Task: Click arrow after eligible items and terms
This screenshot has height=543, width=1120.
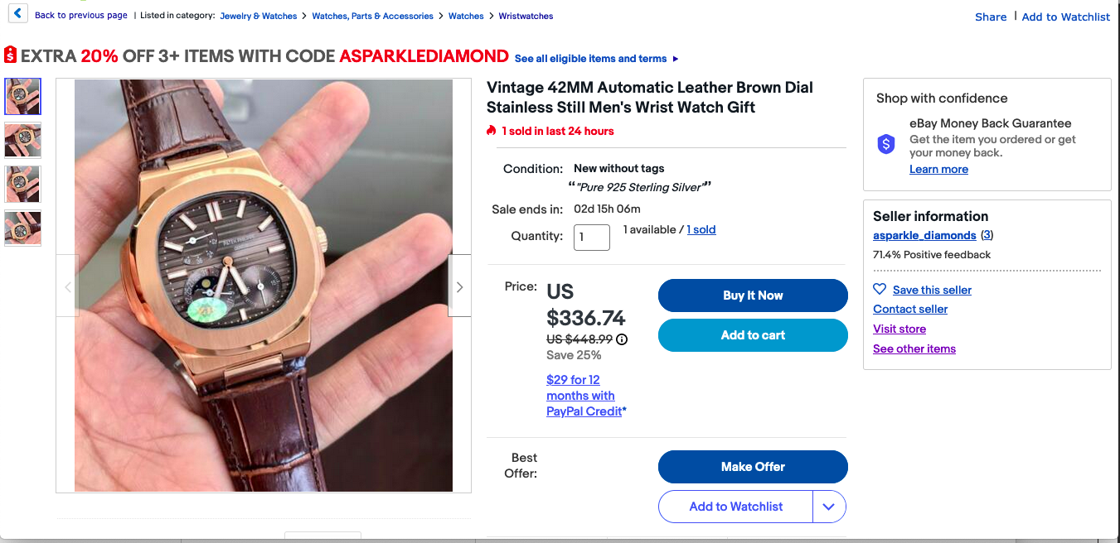Action: [x=676, y=59]
